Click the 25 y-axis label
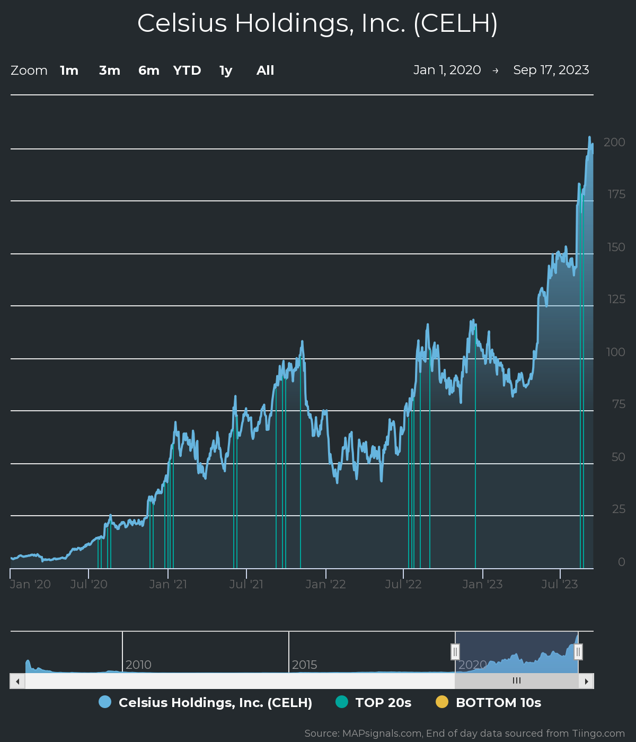Viewport: 636px width, 742px height. 619,509
